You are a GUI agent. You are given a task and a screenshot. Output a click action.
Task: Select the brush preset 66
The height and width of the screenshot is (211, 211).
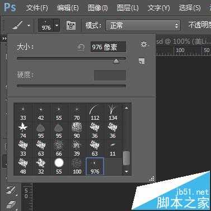click(59, 149)
